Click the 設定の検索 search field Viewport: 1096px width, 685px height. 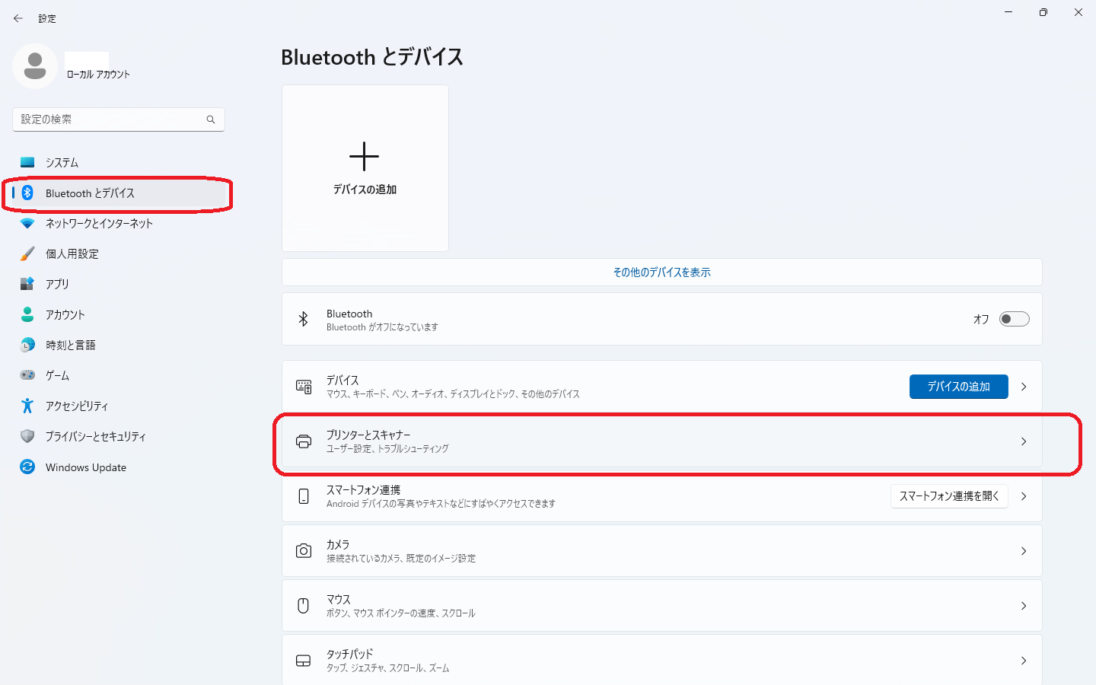119,119
